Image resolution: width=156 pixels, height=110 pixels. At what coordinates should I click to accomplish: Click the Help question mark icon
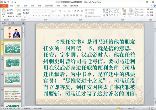pyautogui.click(x=154, y=6)
